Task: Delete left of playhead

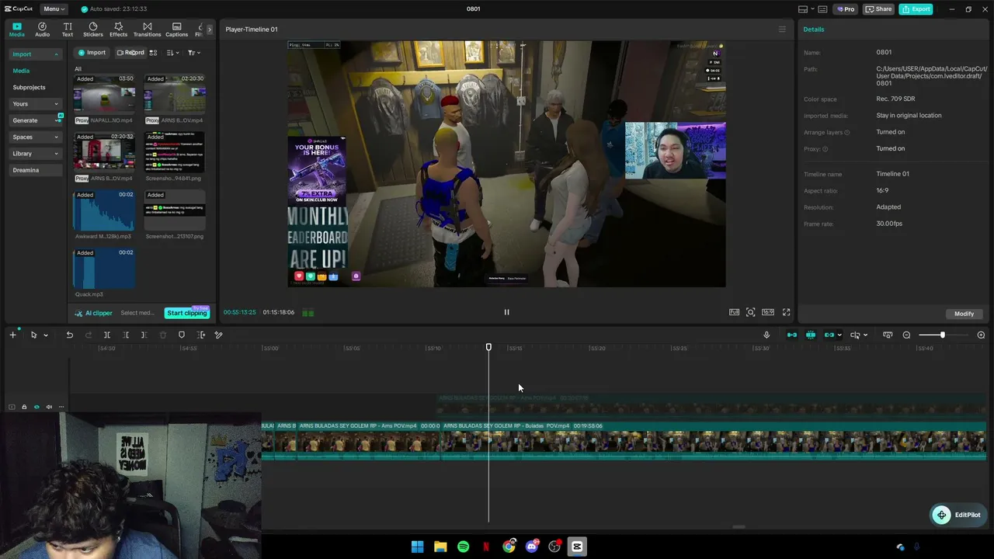Action: tap(126, 335)
